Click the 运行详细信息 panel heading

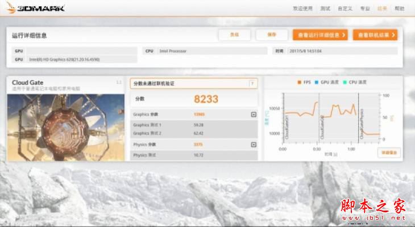point(30,35)
